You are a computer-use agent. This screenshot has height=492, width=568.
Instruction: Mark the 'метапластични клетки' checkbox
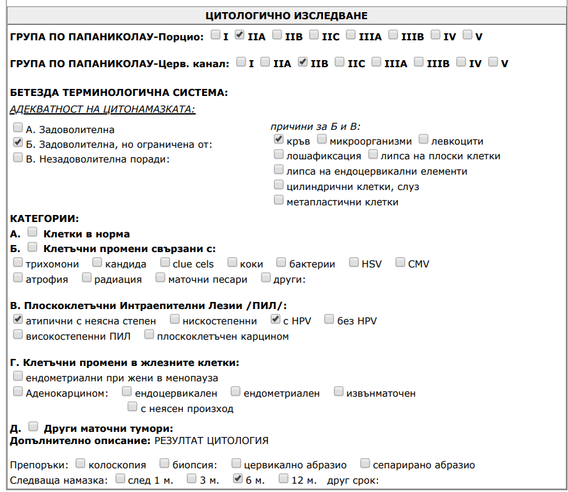coord(278,200)
